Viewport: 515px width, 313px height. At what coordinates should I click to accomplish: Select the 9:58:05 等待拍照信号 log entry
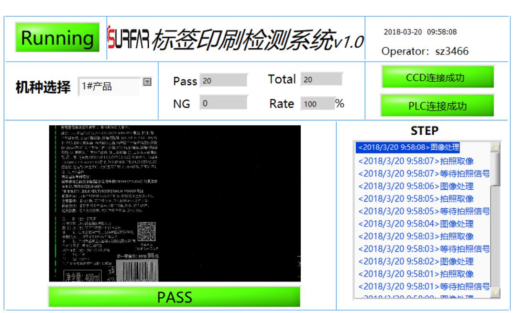click(424, 211)
